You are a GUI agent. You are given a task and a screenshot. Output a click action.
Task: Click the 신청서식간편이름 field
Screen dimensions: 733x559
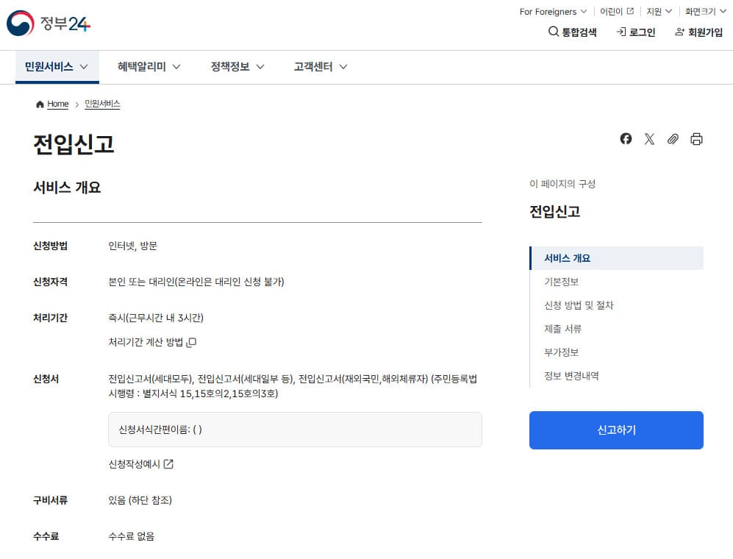294,429
